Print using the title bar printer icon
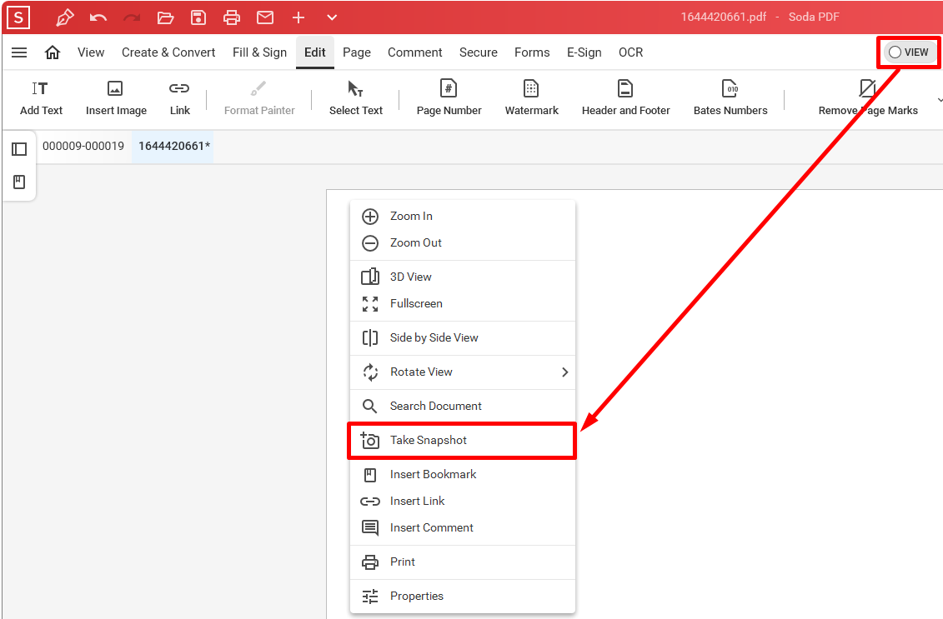The image size is (943, 619). point(232,18)
